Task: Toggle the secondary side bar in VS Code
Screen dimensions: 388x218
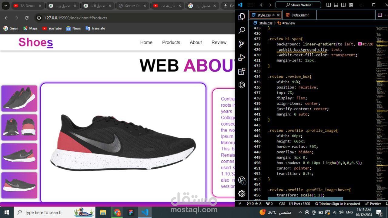Action: (343, 5)
